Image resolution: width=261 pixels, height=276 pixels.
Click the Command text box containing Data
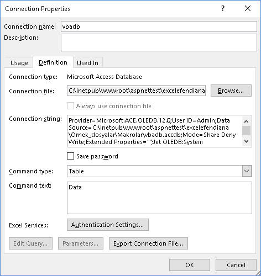click(x=159, y=198)
